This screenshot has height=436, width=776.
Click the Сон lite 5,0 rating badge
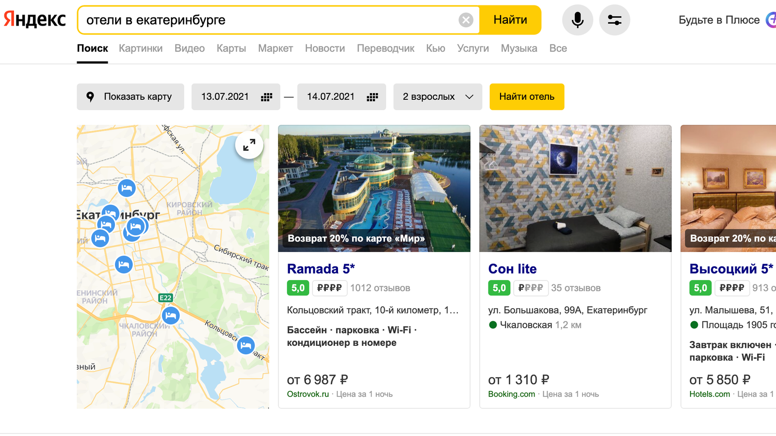click(500, 288)
